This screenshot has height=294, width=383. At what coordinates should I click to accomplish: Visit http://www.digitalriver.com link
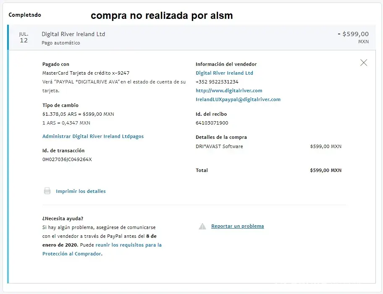coord(229,91)
